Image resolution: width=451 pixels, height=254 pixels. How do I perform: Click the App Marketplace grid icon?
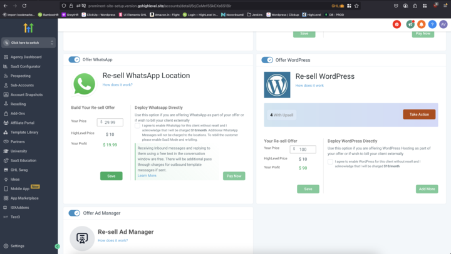[x=6, y=198]
